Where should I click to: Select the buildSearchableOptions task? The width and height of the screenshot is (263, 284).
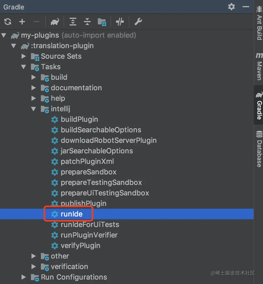tap(101, 130)
